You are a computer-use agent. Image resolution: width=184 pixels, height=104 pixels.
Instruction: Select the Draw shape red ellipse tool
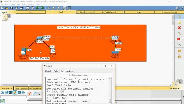[x=179, y=39]
